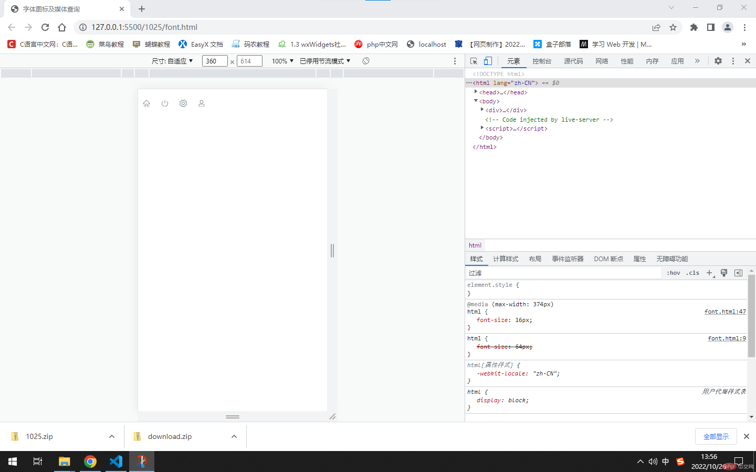Open the dimensions responsive dropdown

click(x=173, y=61)
